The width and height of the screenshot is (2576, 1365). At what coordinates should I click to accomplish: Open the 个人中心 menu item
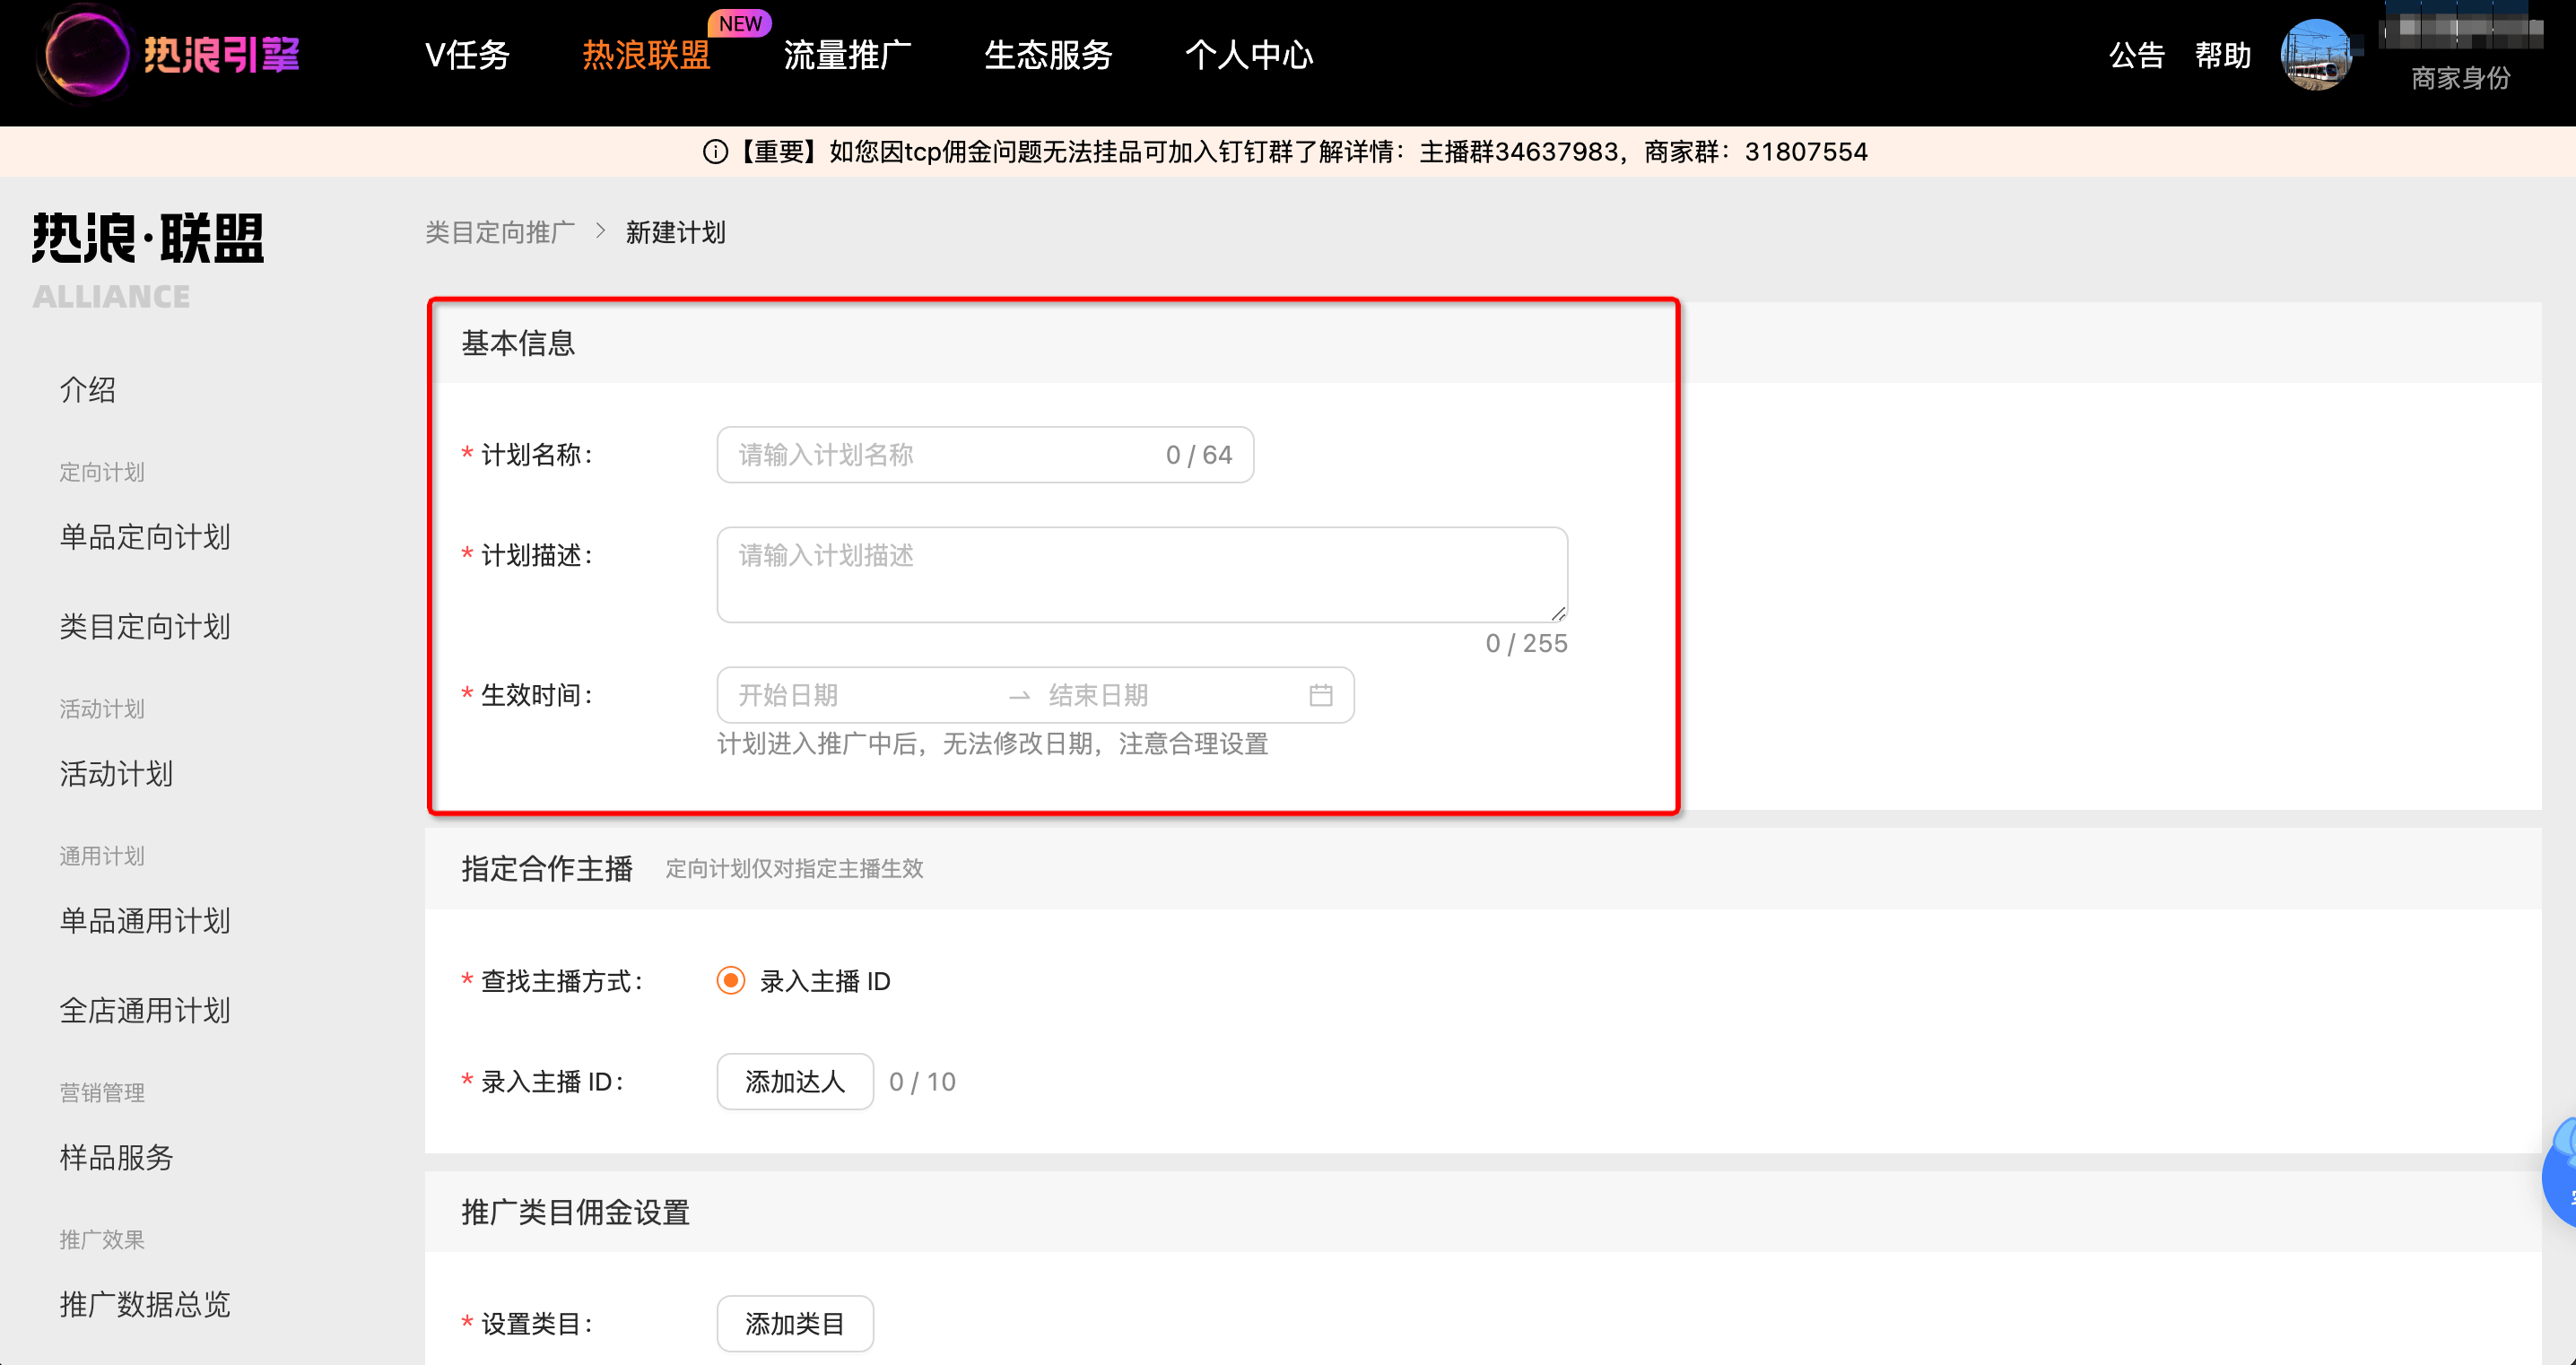coord(1249,55)
